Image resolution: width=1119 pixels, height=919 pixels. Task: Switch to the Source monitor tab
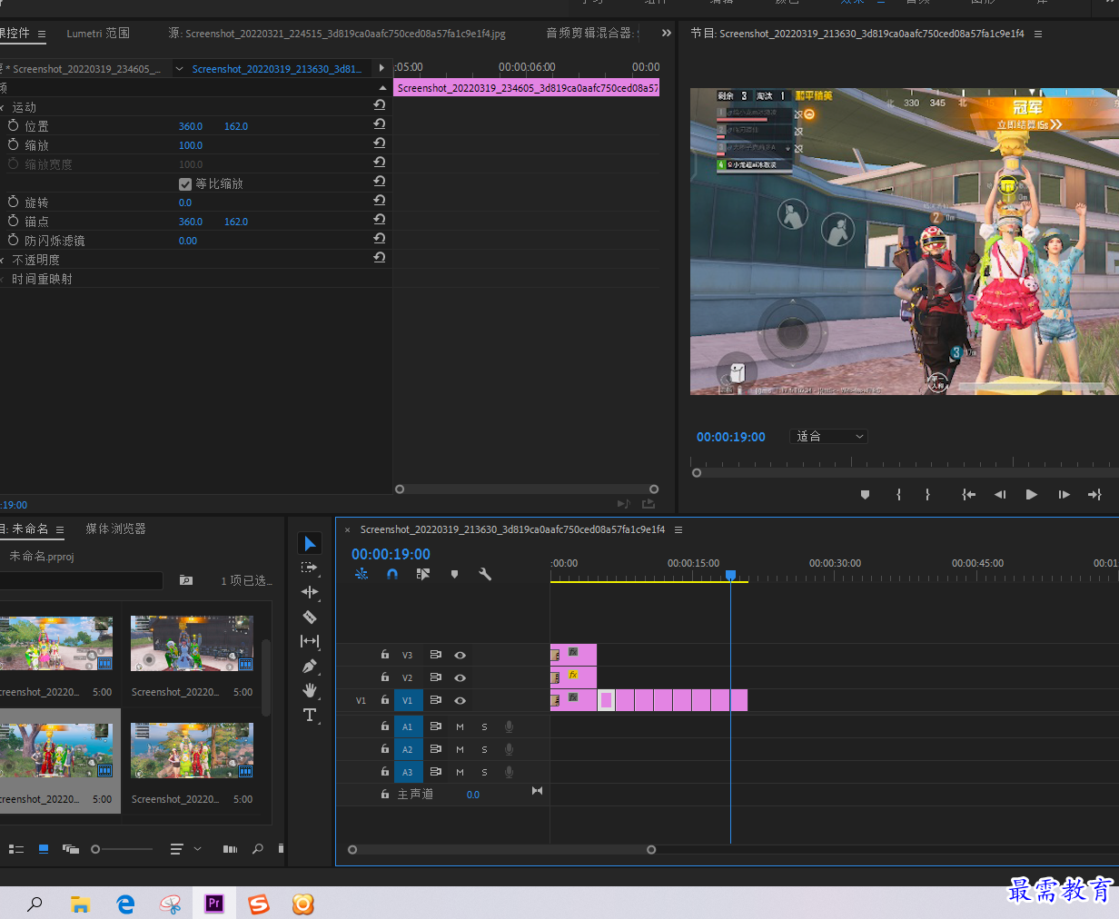(x=337, y=33)
